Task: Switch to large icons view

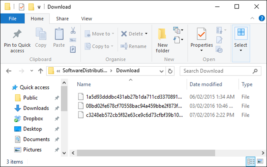Action: point(259,162)
